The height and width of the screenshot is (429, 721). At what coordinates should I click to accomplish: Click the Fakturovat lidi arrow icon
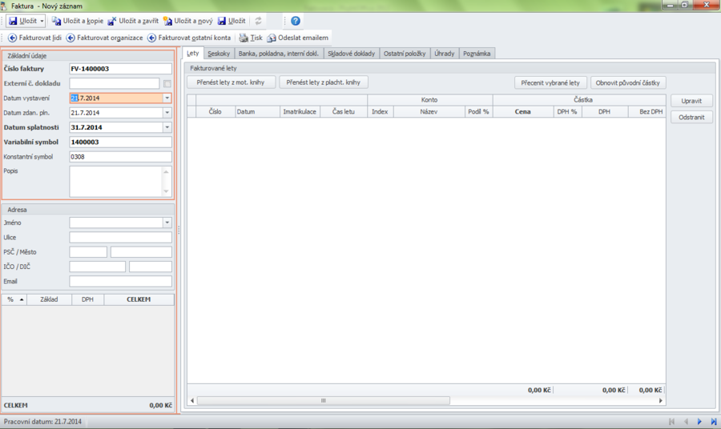point(12,38)
